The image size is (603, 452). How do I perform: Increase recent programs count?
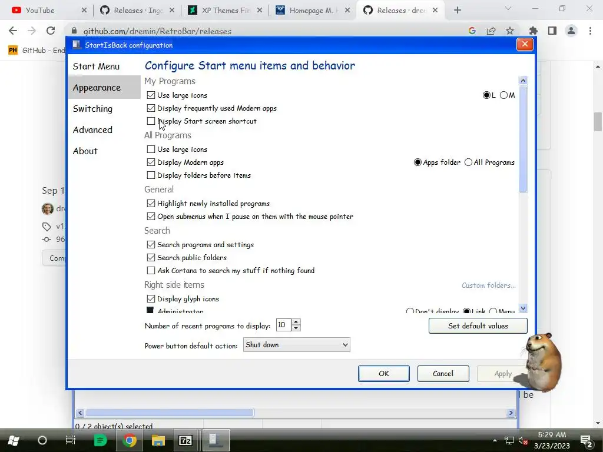click(296, 322)
